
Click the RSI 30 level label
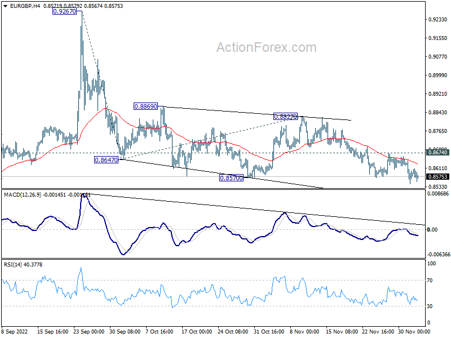point(430,306)
